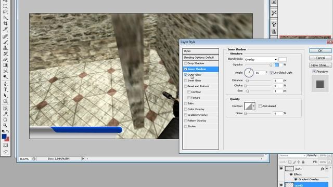Toggle the Use Global Light checkbox
333x187 pixels.
click(x=272, y=73)
